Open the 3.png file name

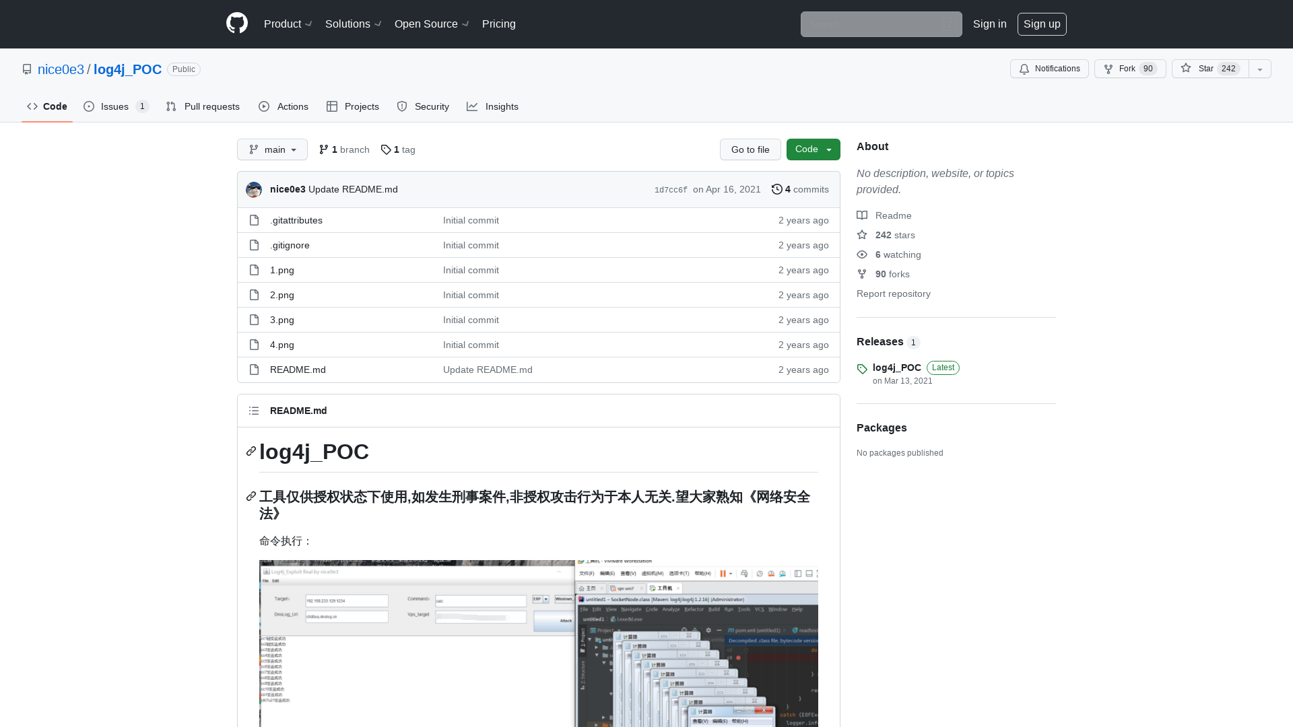tap(282, 320)
